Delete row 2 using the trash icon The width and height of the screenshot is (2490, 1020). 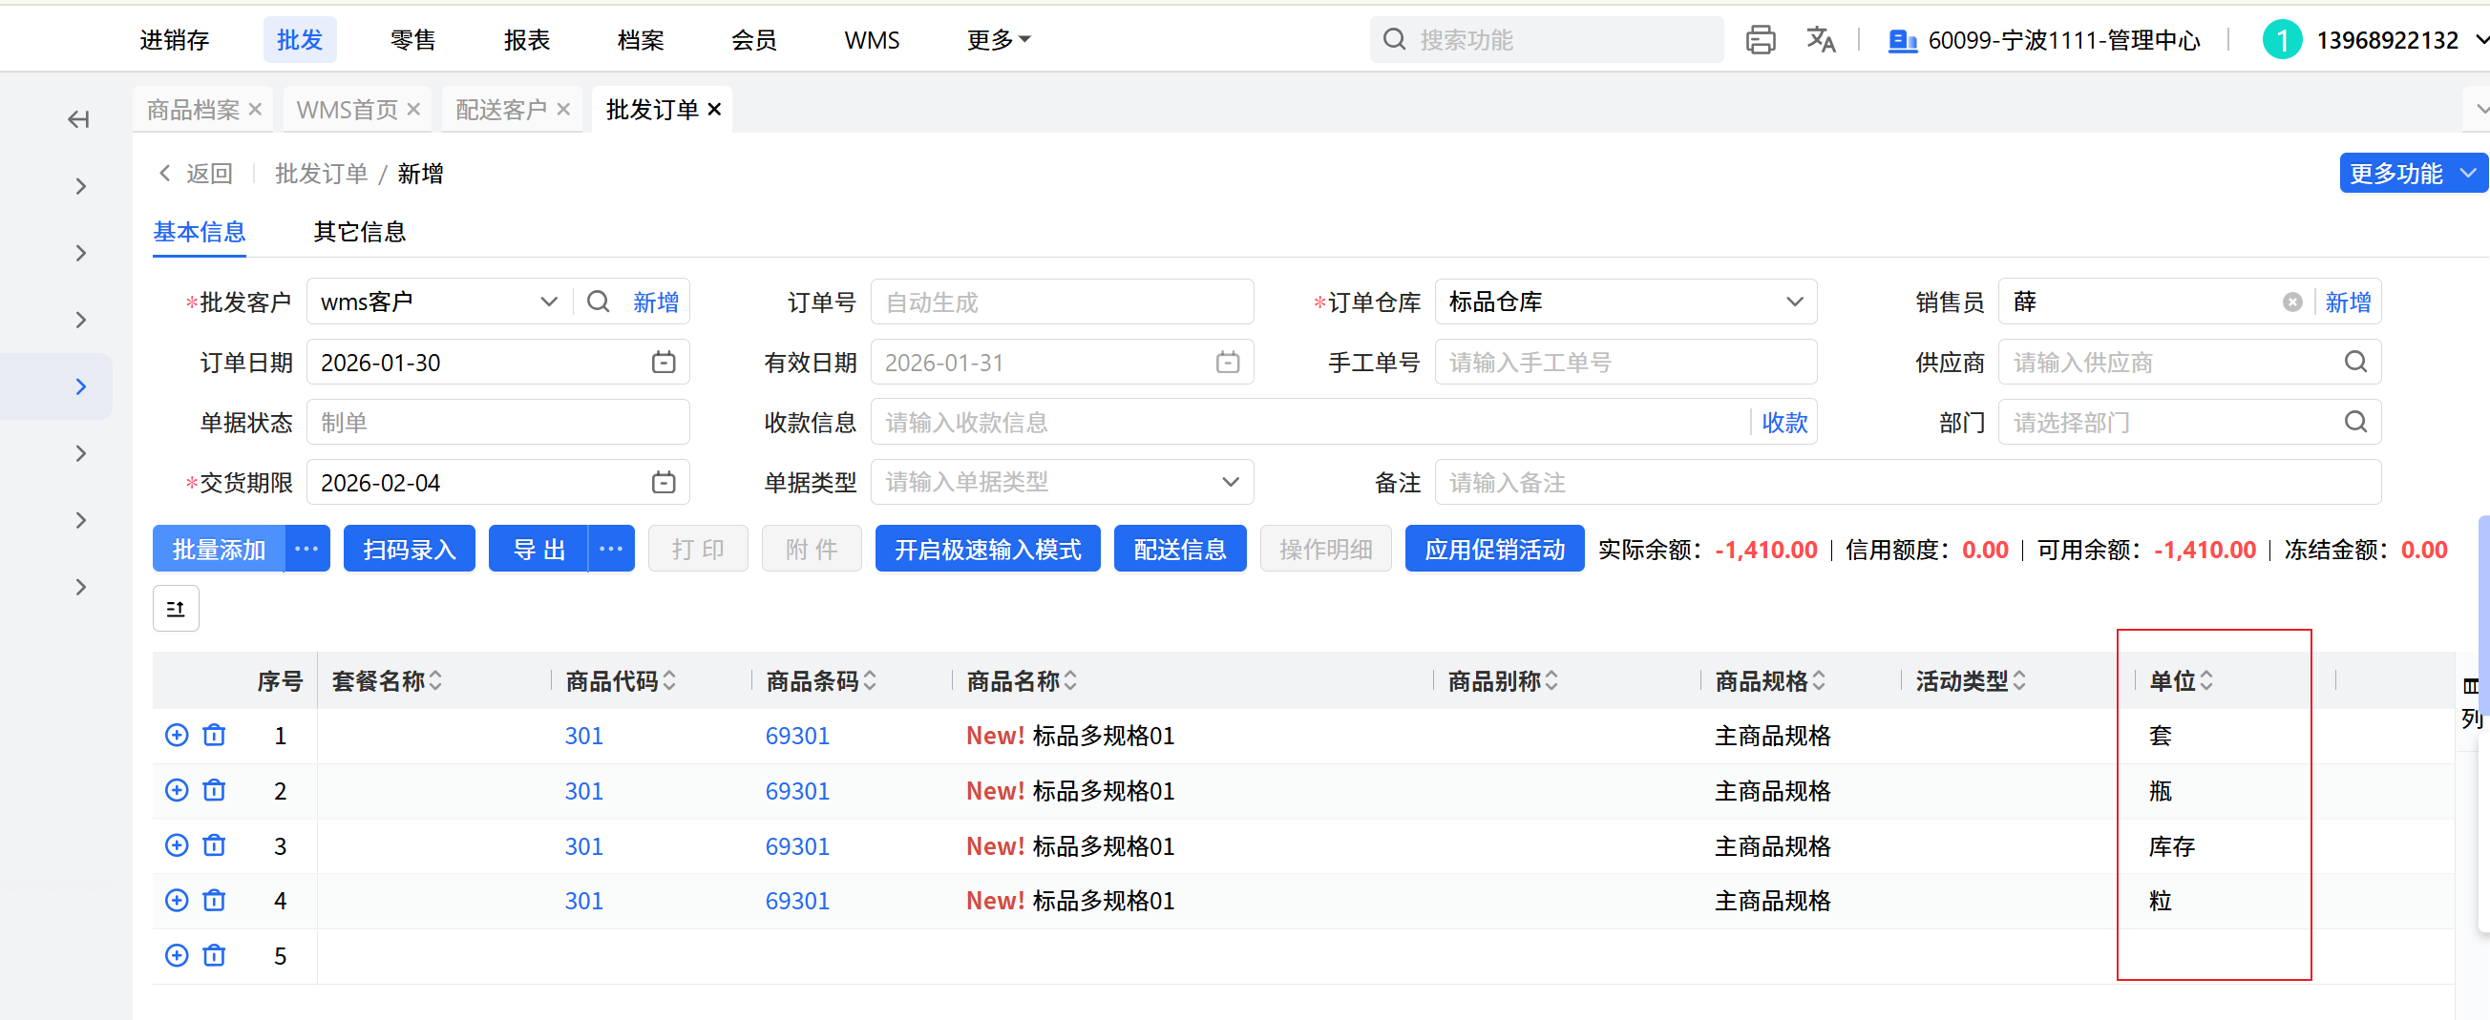[x=215, y=790]
